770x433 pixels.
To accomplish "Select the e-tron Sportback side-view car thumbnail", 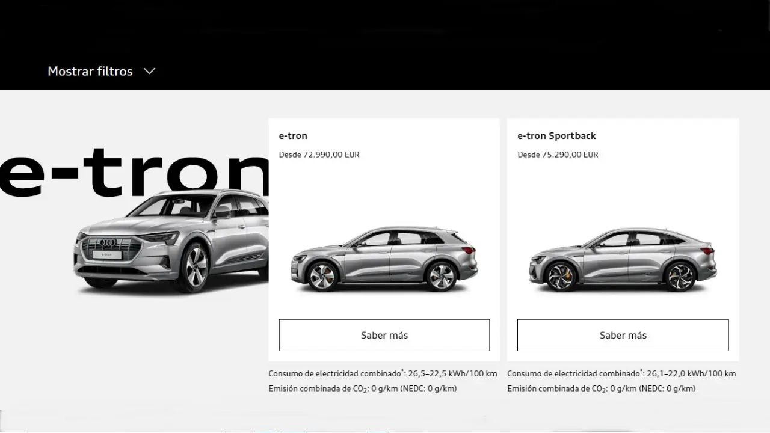I will click(x=623, y=259).
